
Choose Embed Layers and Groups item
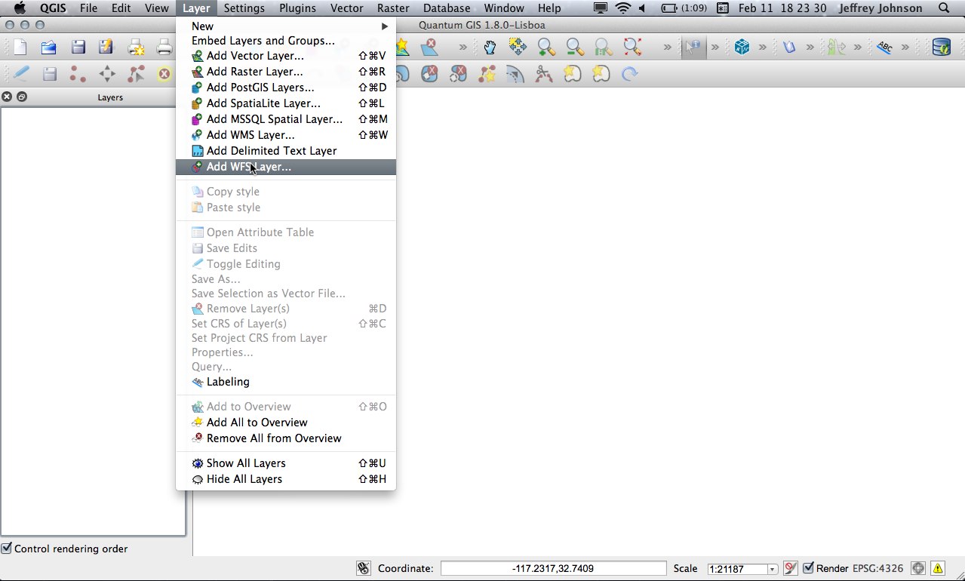coord(286,41)
